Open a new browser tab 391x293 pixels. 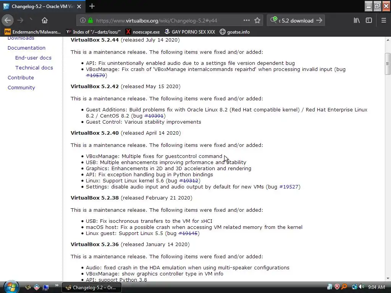coord(92,6)
